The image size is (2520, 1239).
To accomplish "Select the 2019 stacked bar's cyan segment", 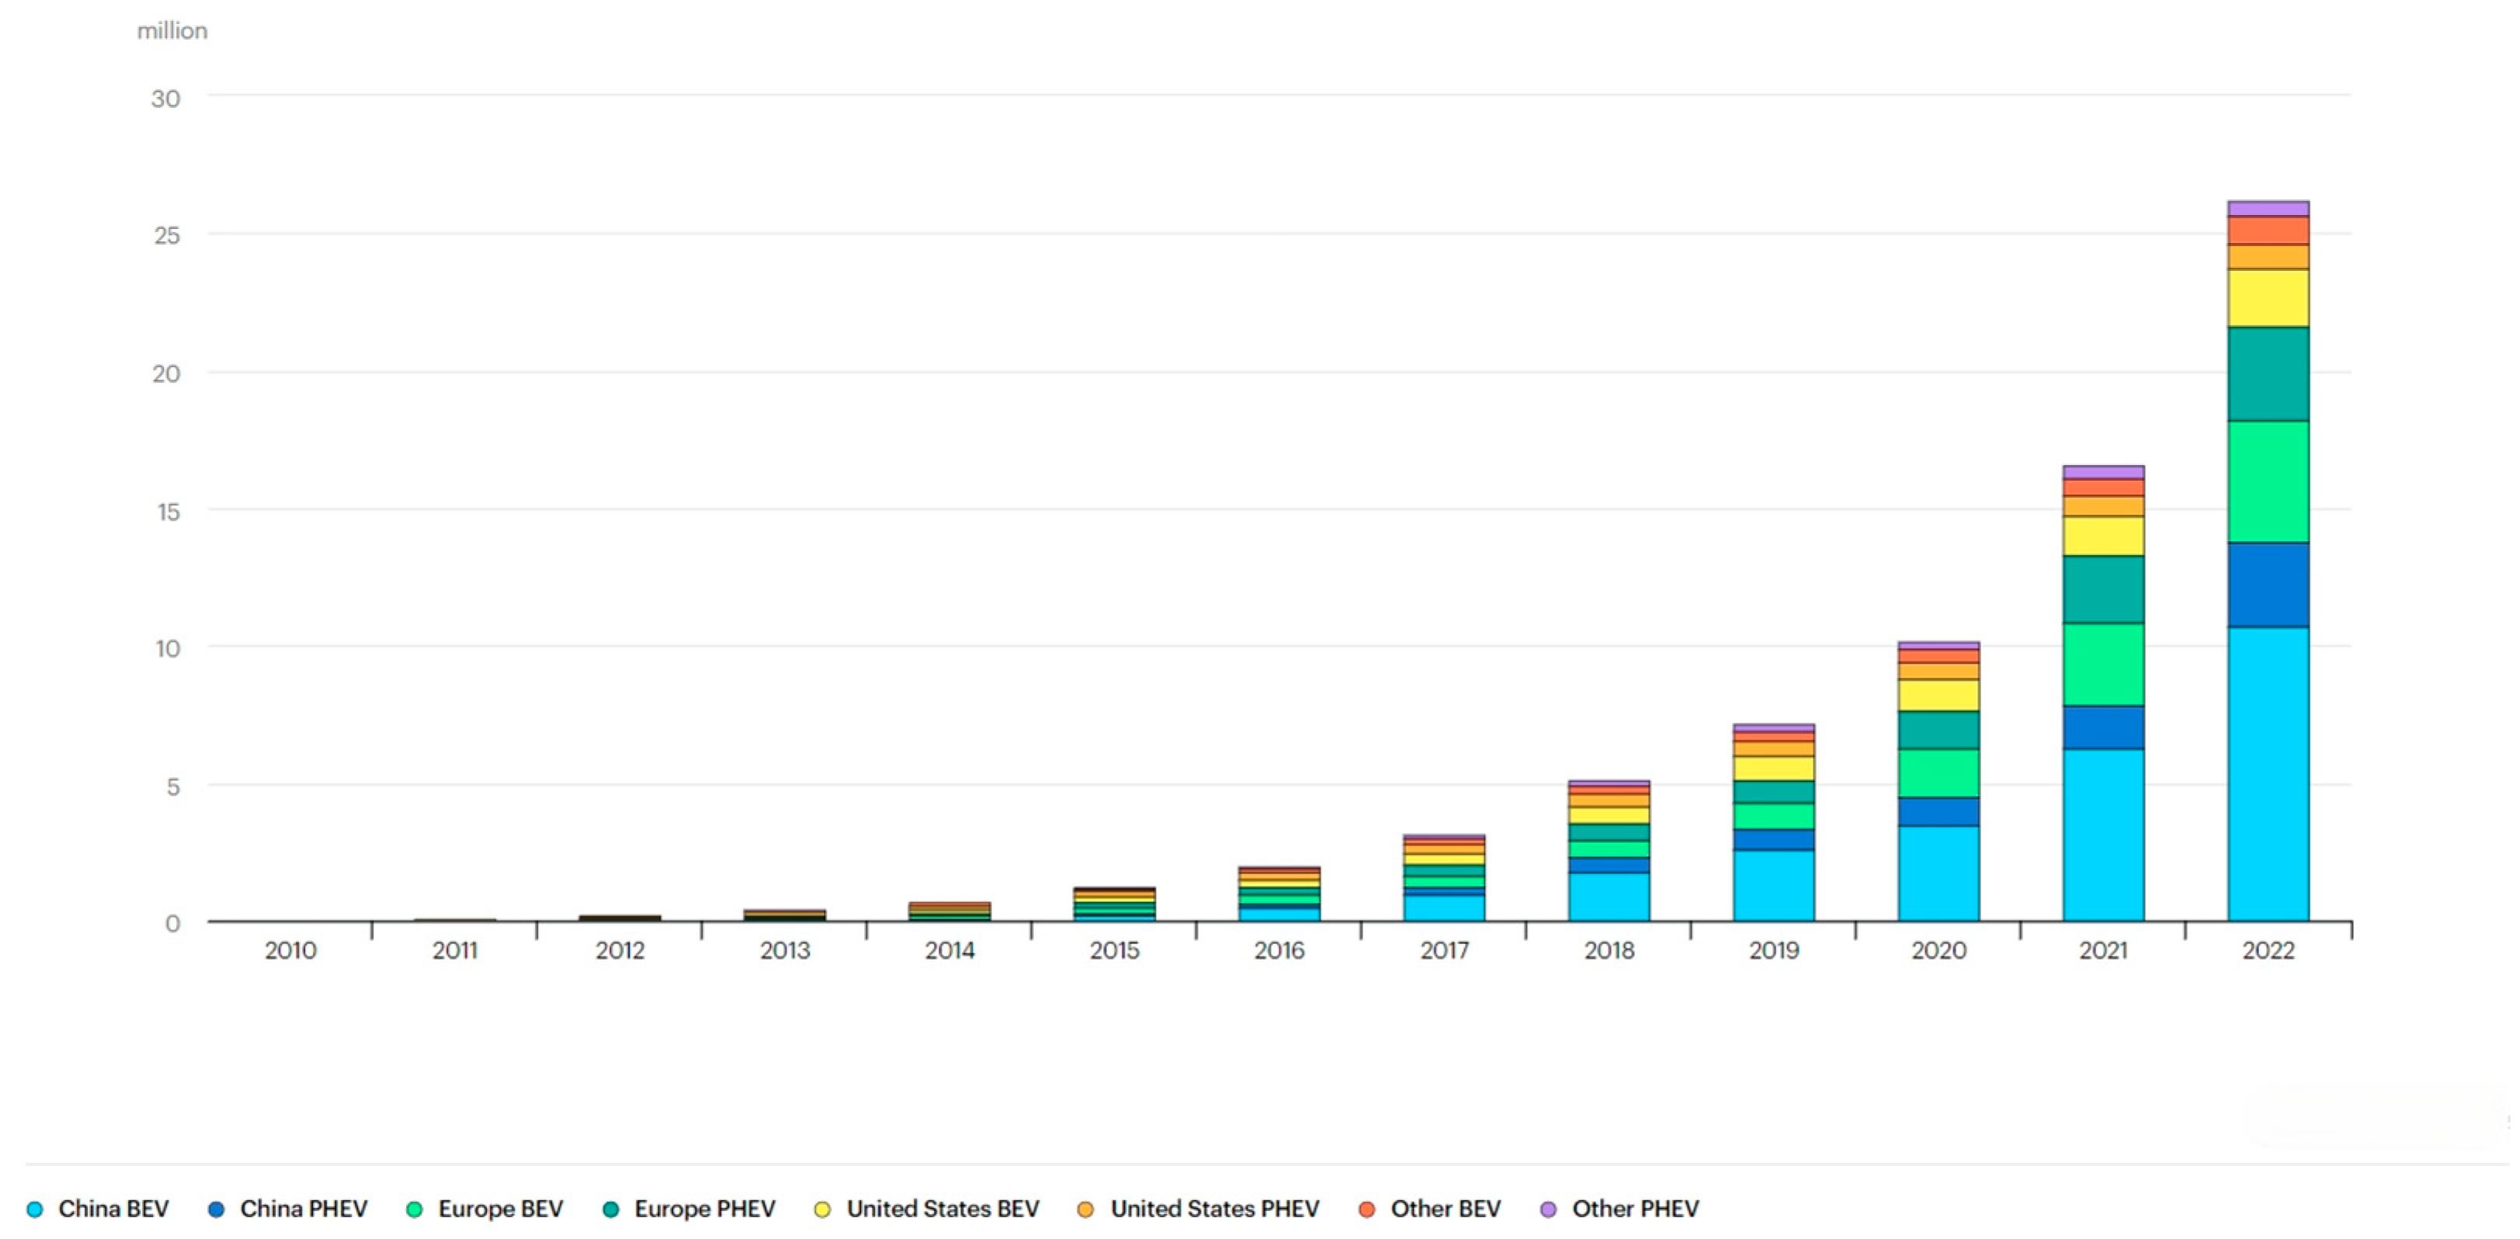I will click(1774, 885).
